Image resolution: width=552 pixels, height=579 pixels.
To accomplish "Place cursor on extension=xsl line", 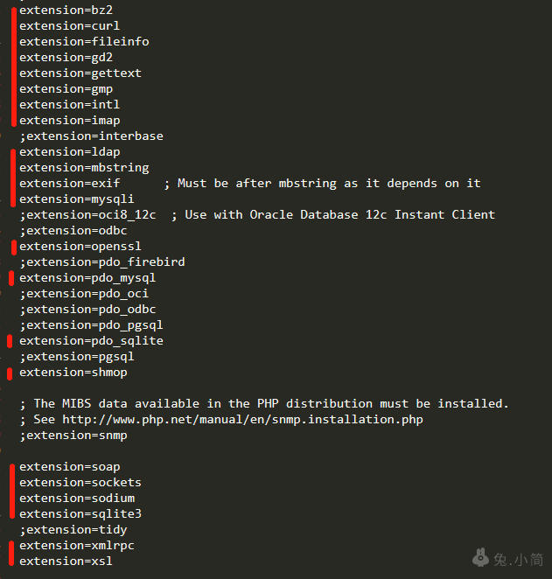I will (66, 561).
